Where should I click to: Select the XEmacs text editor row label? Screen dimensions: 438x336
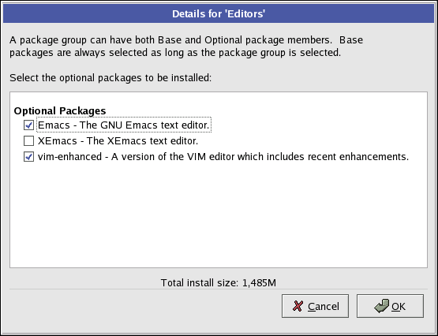tap(118, 141)
